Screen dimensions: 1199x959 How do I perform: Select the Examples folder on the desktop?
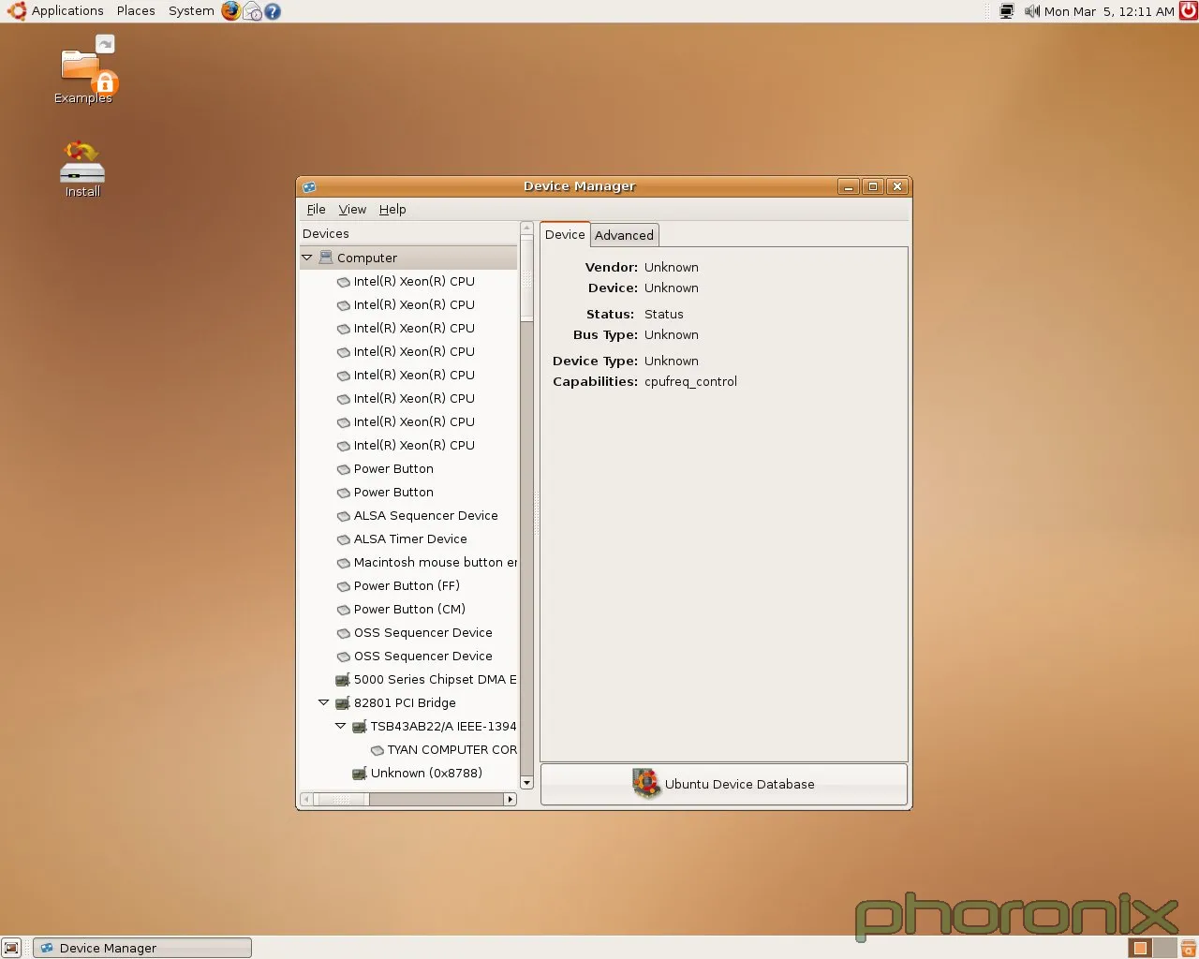pos(82,69)
